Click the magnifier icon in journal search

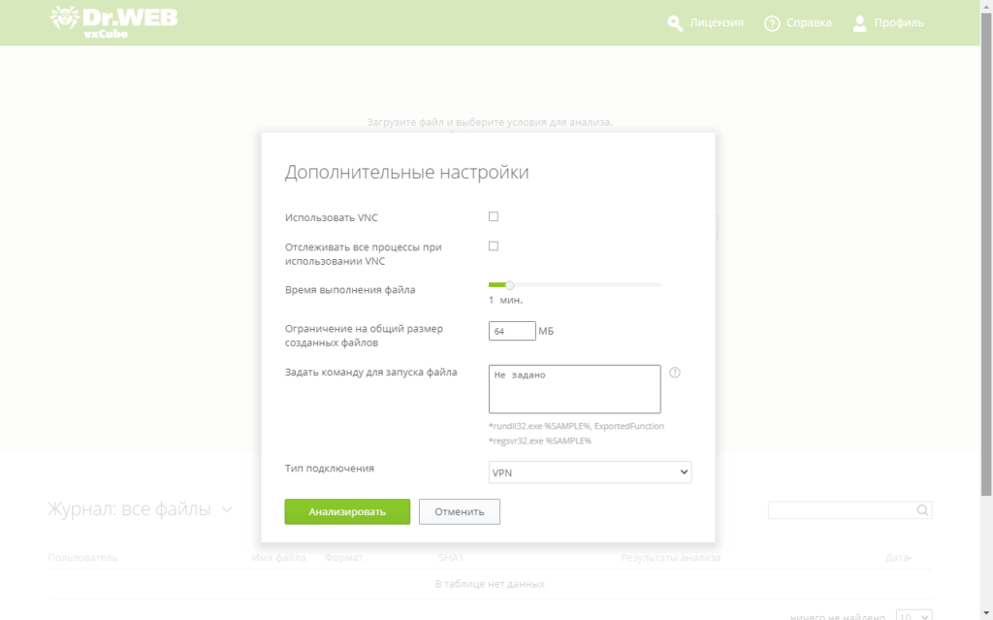point(922,510)
